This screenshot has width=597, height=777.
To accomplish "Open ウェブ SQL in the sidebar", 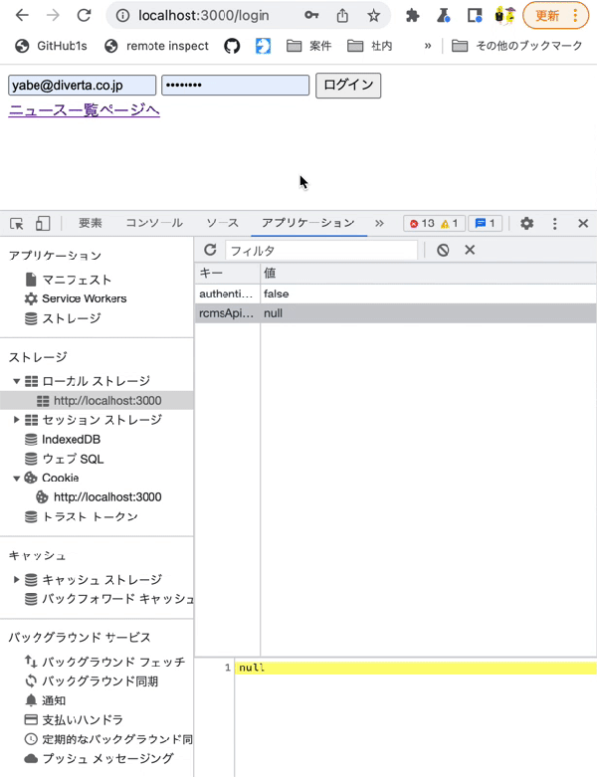I will tap(64, 459).
